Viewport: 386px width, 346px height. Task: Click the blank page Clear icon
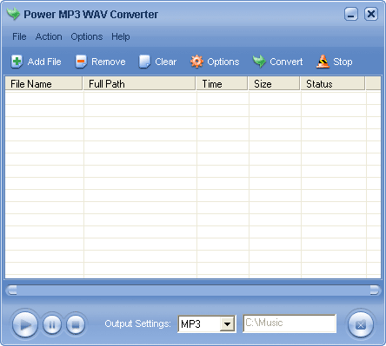(x=144, y=62)
